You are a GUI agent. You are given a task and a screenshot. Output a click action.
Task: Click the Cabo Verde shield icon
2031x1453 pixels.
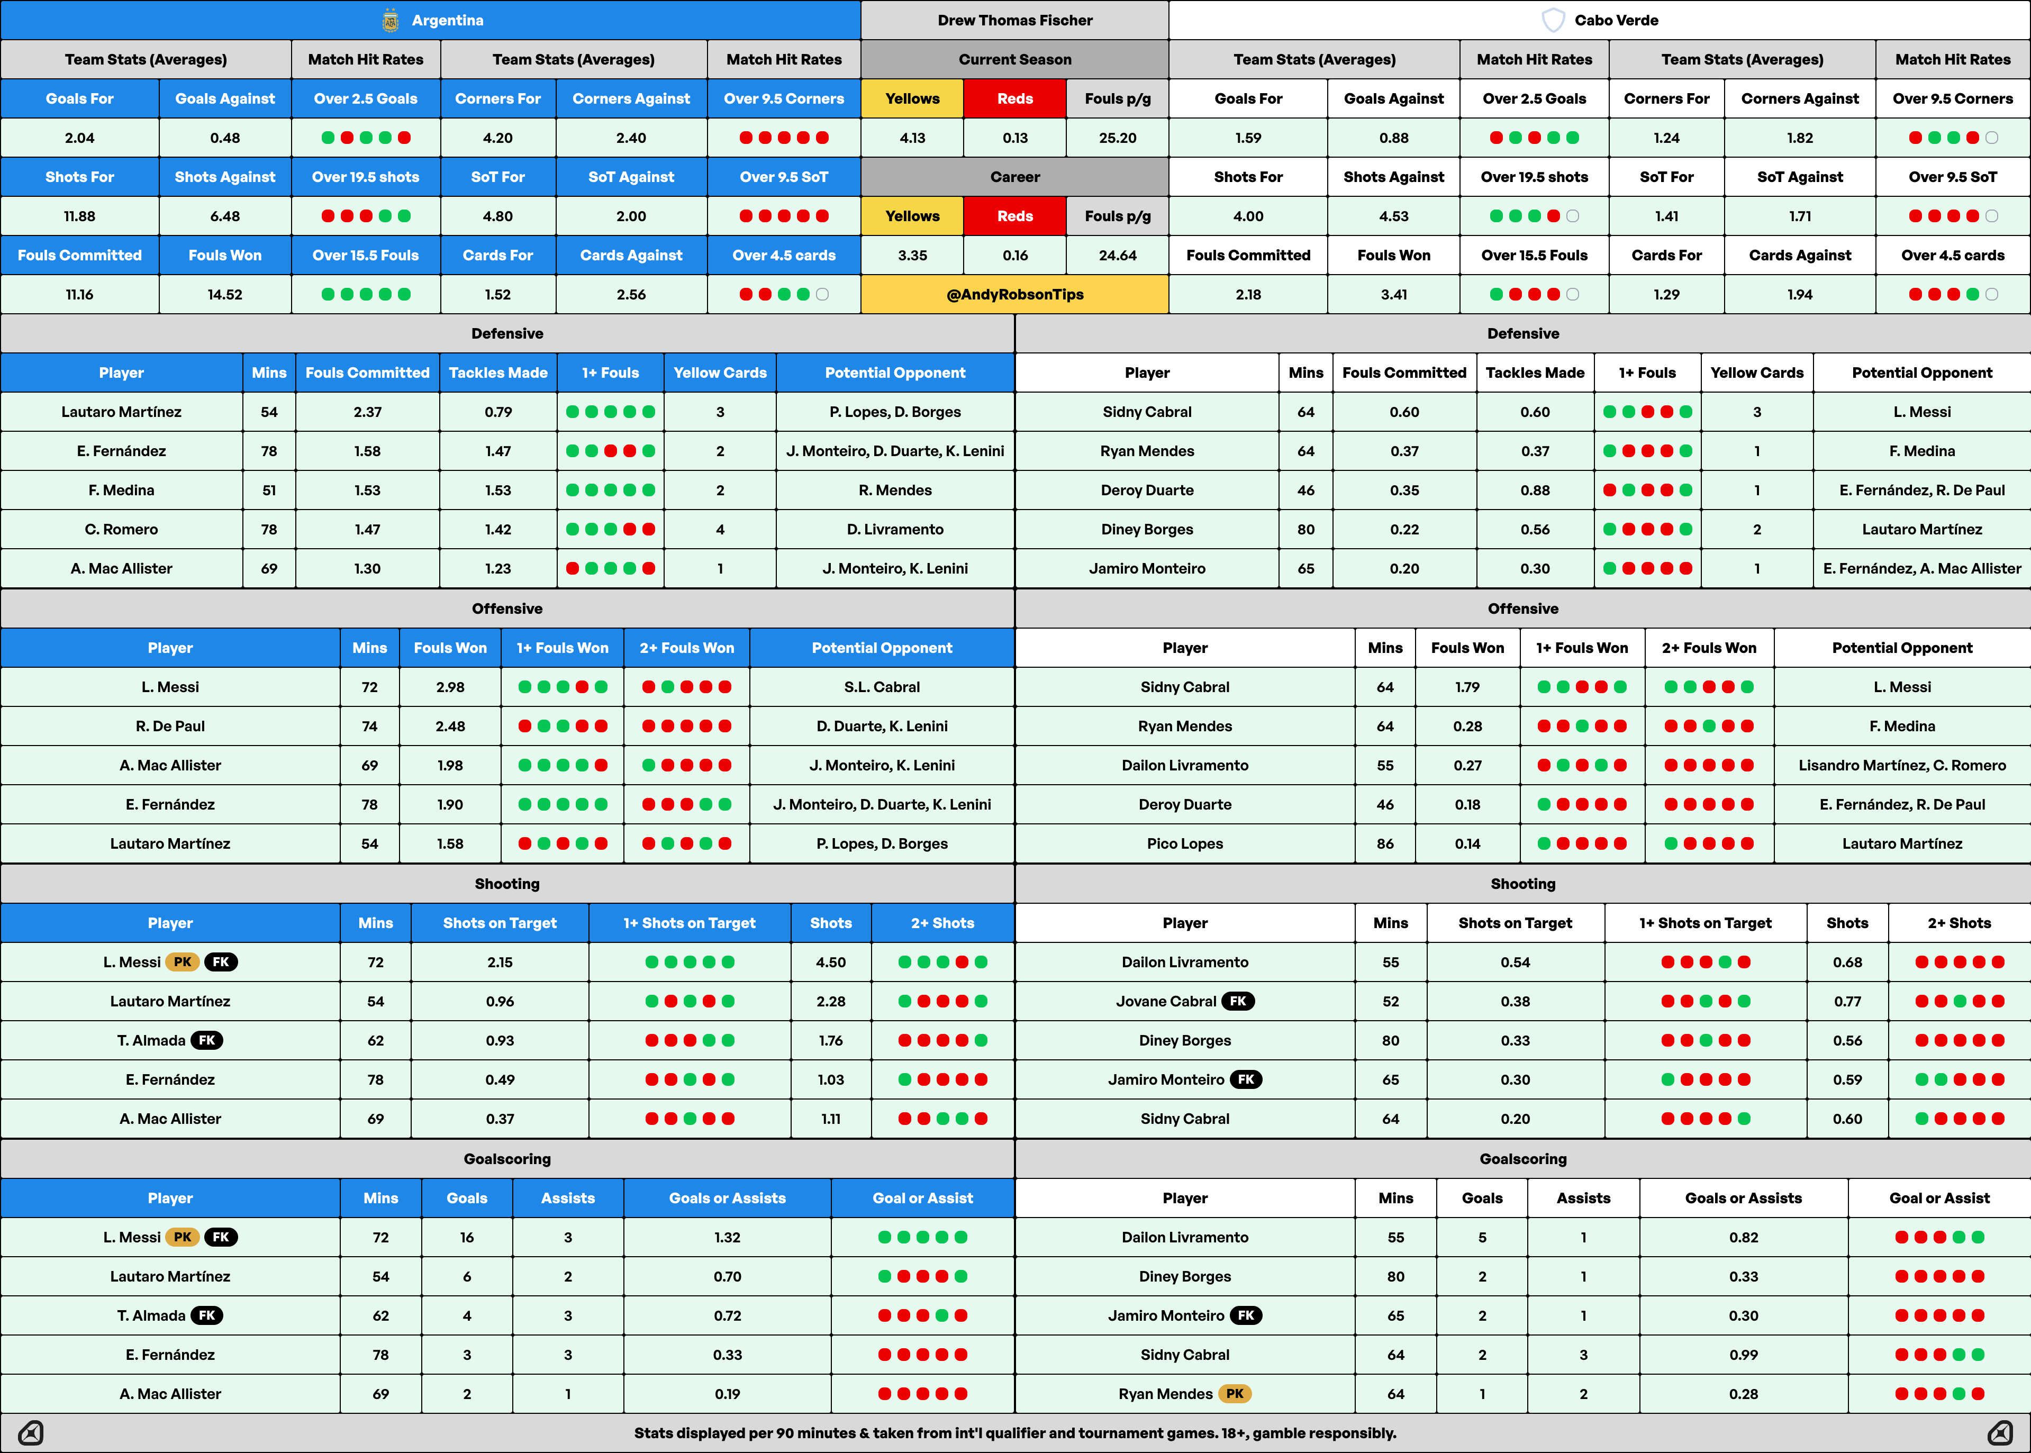pos(1553,21)
